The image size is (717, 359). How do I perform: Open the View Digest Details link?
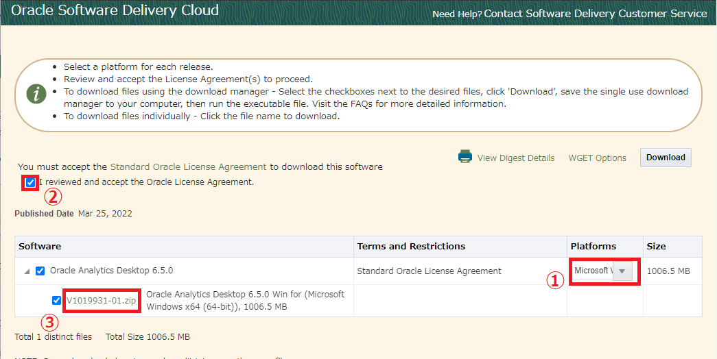click(515, 158)
